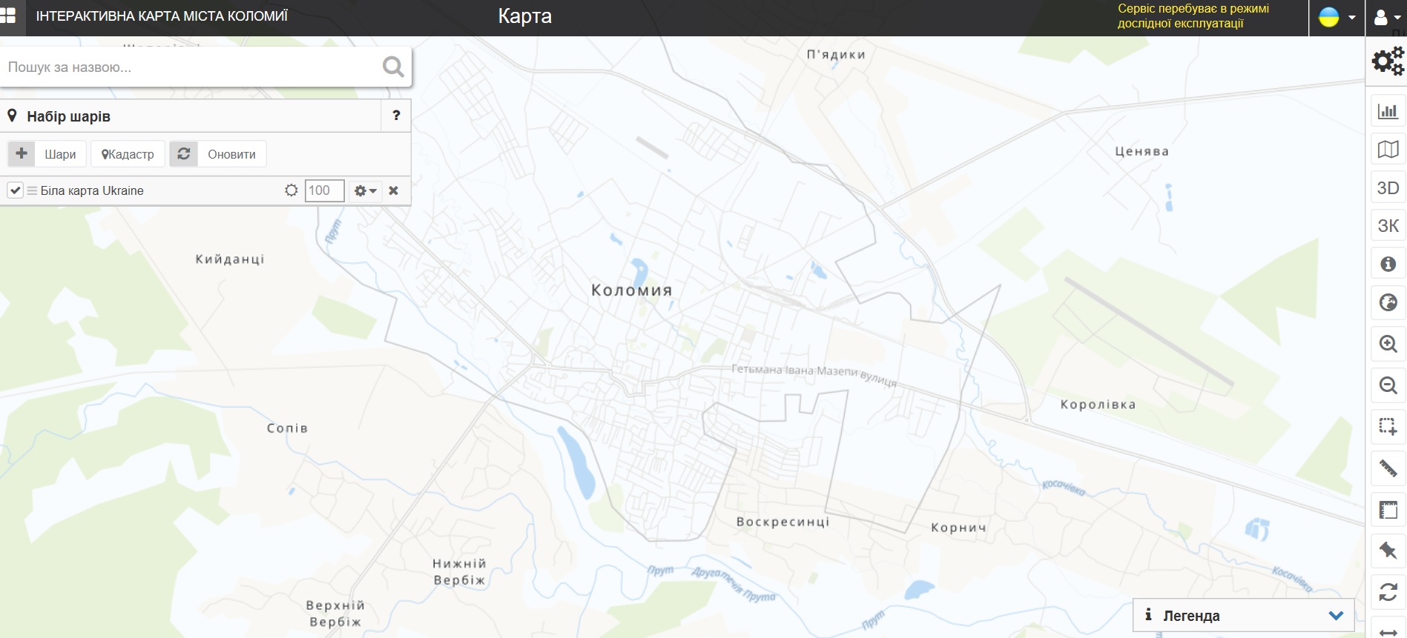The width and height of the screenshot is (1407, 638).
Task: Click the zoom in magnifier icon
Action: [x=1387, y=344]
